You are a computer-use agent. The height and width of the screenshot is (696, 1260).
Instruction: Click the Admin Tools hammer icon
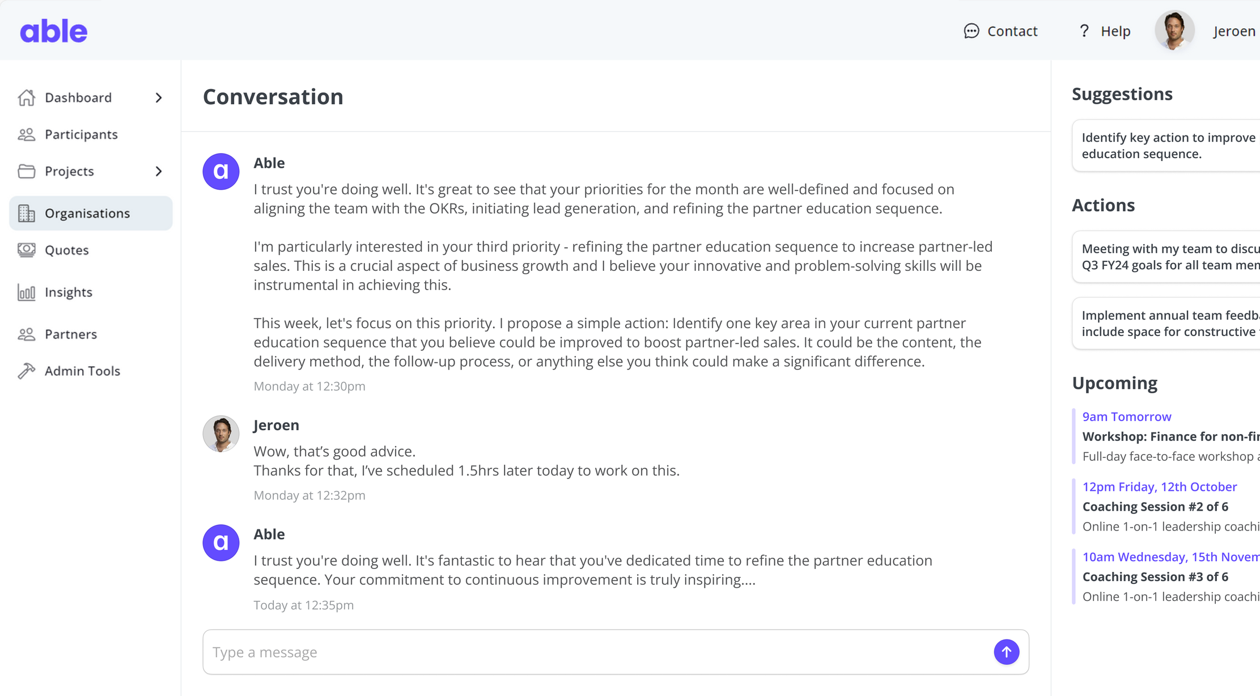pyautogui.click(x=27, y=371)
